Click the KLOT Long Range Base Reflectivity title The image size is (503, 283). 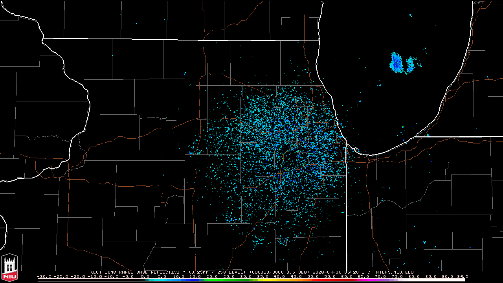click(x=138, y=272)
